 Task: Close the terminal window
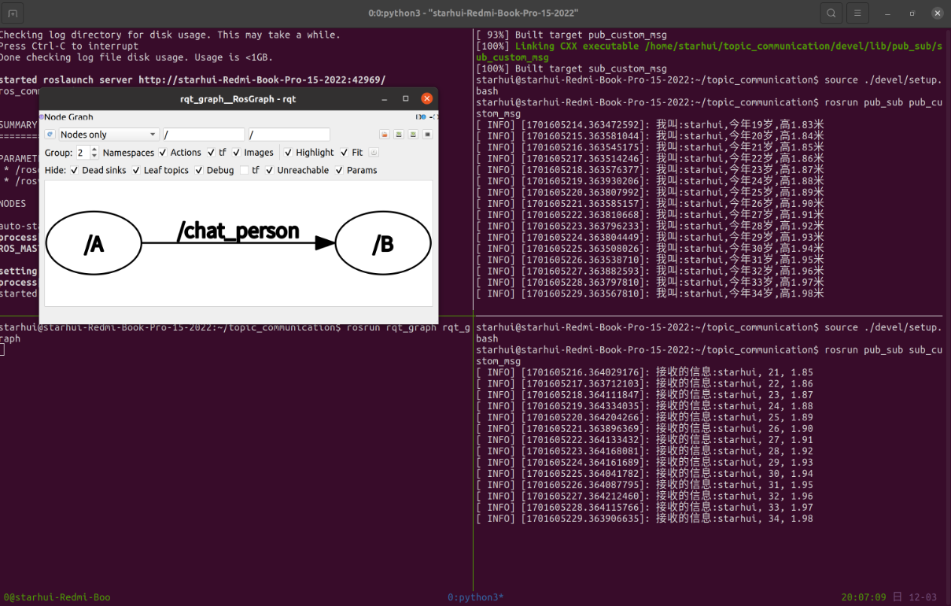tap(937, 13)
